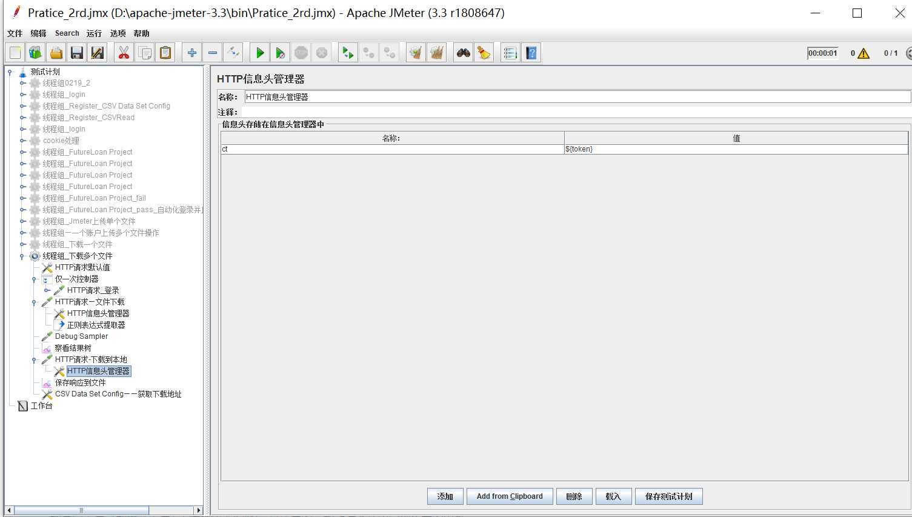Select 察看结果树 in the tree
Image resolution: width=912 pixels, height=517 pixels.
coord(73,348)
